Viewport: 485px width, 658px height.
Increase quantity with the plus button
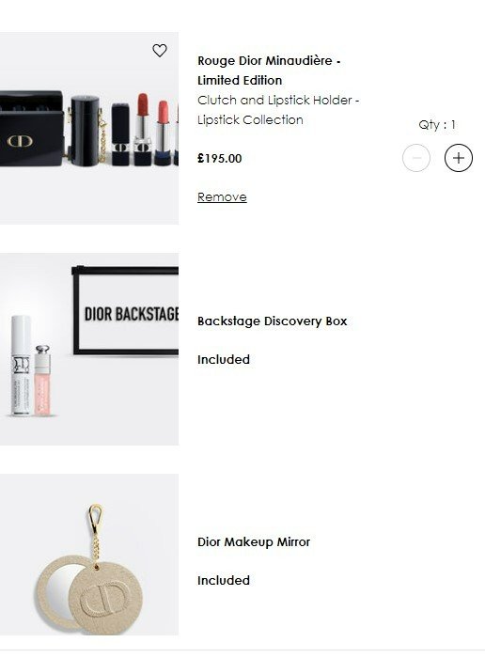point(459,158)
